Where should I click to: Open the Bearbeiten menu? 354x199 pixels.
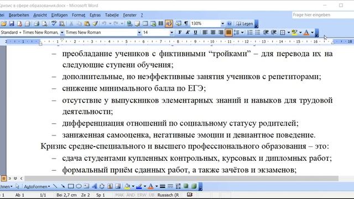point(19,15)
